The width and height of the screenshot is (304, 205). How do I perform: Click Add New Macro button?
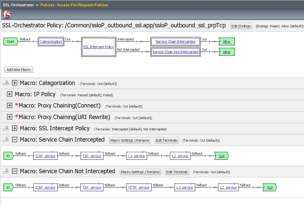pyautogui.click(x=19, y=70)
